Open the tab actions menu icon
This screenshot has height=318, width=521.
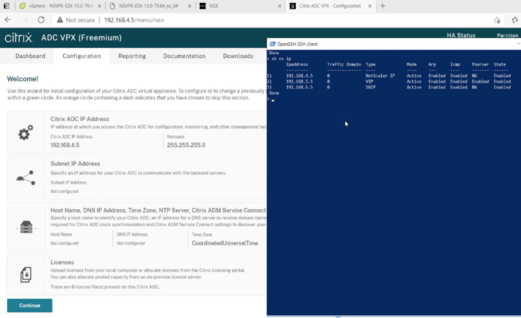[x=6, y=6]
